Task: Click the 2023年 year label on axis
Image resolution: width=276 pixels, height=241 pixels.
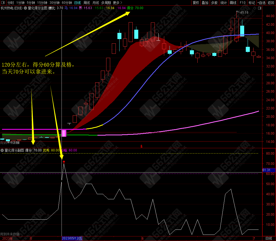Action: point(7,239)
